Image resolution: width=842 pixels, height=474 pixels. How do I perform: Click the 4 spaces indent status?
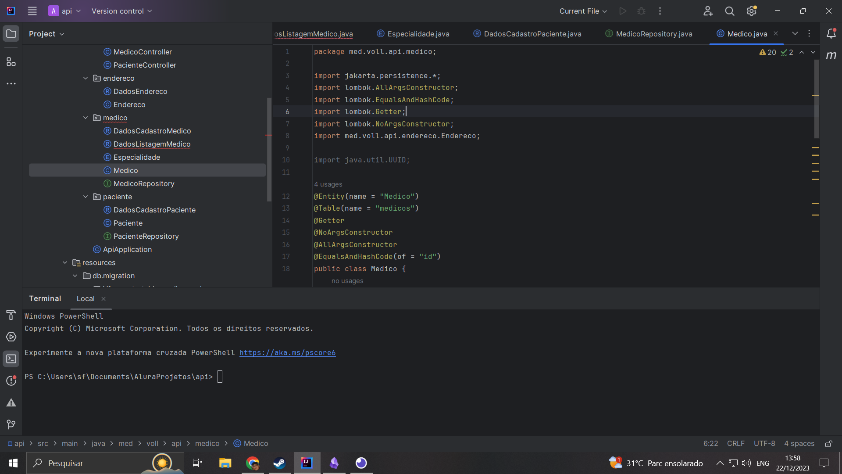pos(799,443)
